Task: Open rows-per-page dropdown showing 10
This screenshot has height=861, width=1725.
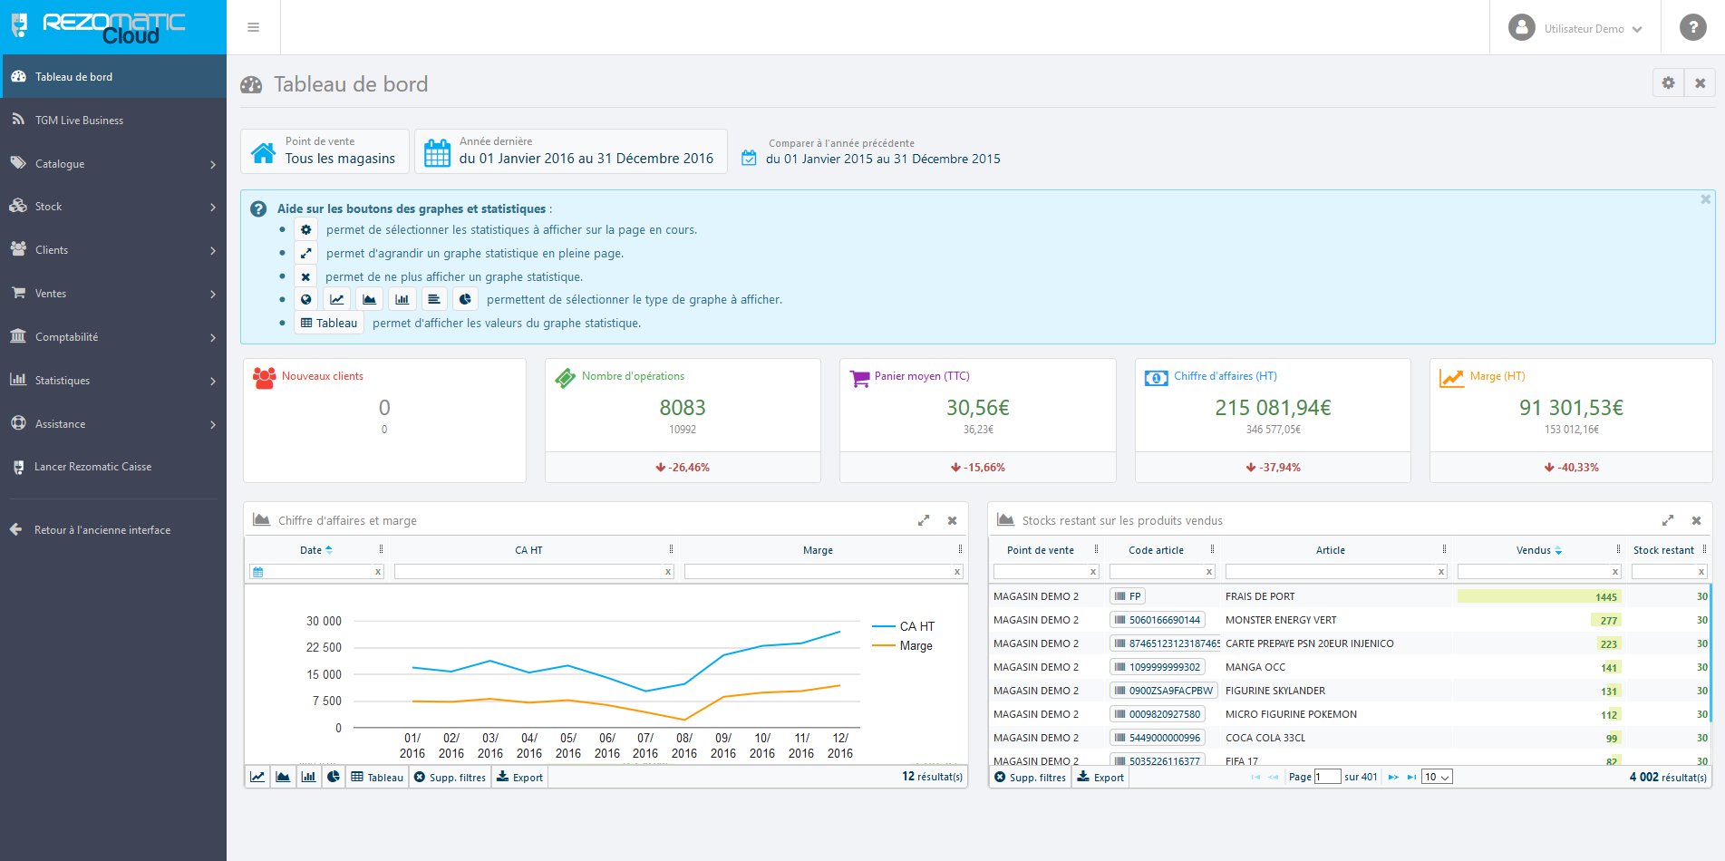Action: (x=1437, y=777)
